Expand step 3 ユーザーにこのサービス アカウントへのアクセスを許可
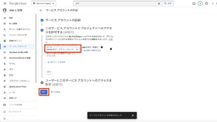 pyautogui.click(x=79, y=82)
